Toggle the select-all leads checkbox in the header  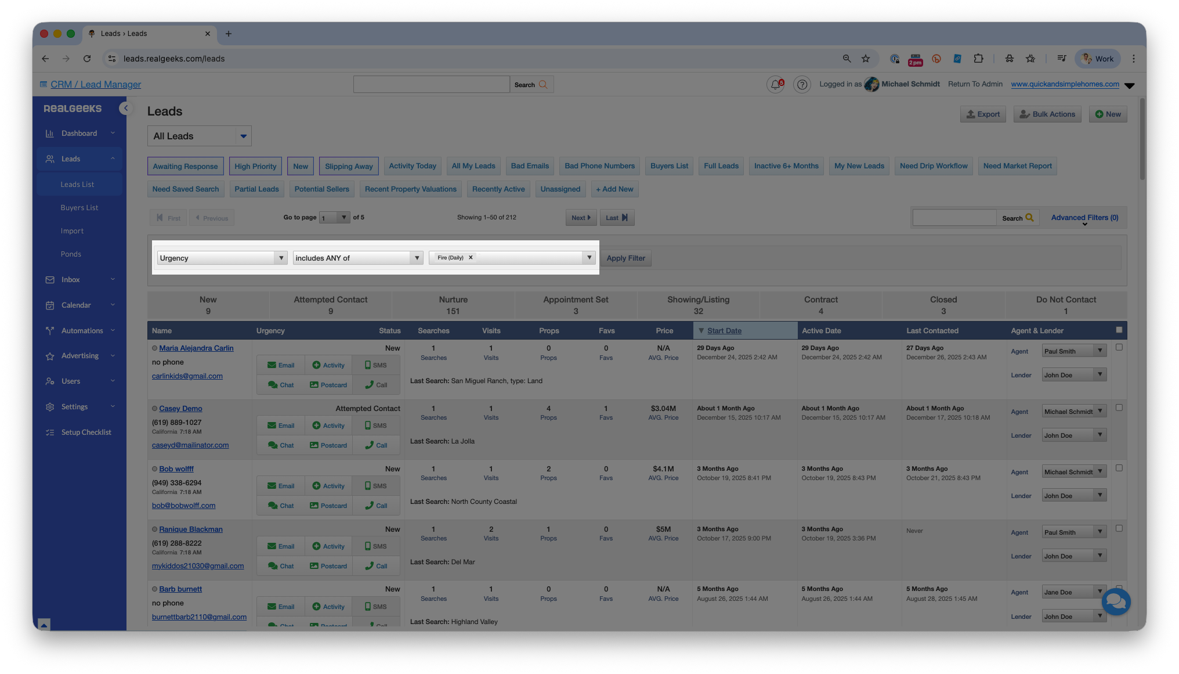pos(1119,330)
